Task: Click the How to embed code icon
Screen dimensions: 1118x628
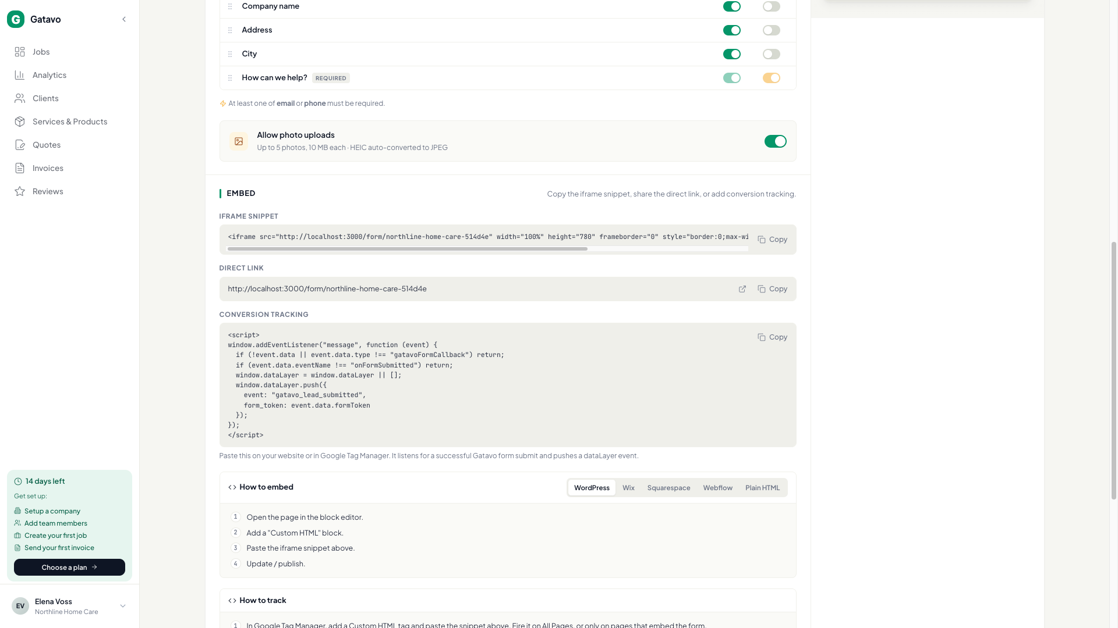Action: tap(232, 487)
